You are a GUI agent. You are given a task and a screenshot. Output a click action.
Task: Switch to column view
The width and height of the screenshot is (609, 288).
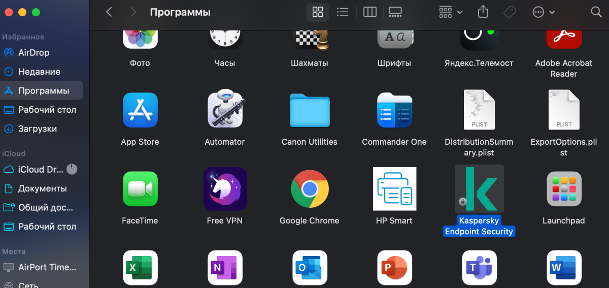point(370,12)
